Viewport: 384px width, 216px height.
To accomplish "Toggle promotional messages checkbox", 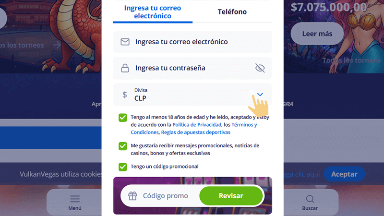I will (x=123, y=146).
